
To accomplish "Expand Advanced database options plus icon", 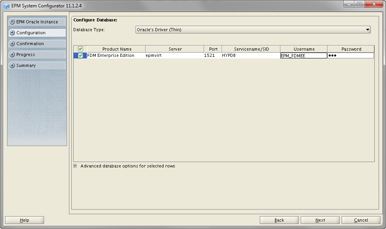I will click(75, 166).
